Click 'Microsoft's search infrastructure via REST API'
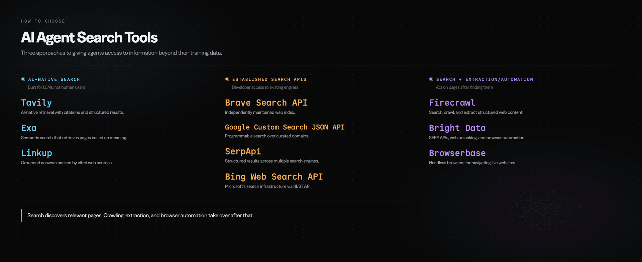Image resolution: width=642 pixels, height=262 pixels. [268, 187]
